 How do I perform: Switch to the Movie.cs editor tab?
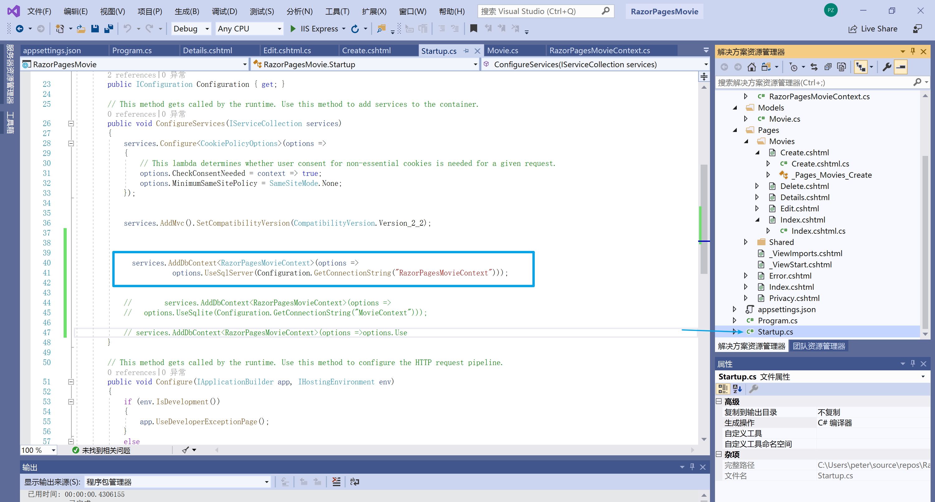(x=502, y=50)
